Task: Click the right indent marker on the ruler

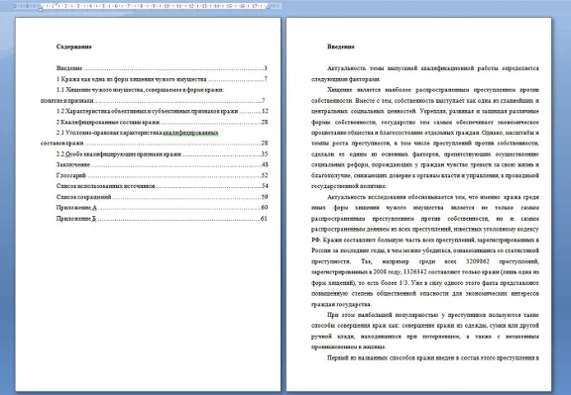Action: tap(267, 7)
